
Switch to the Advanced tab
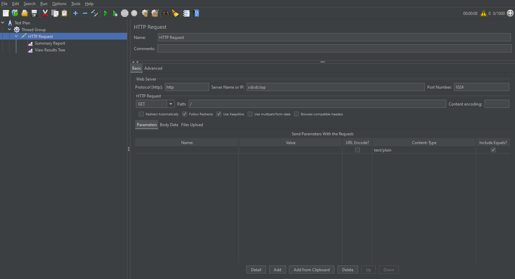coord(153,68)
